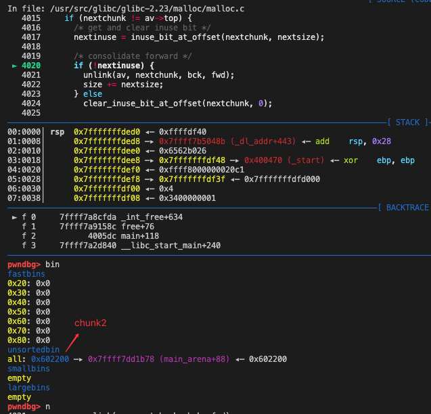Click the 0x20 fastbin entry
Screen dimensions: 431x414
click(29, 283)
